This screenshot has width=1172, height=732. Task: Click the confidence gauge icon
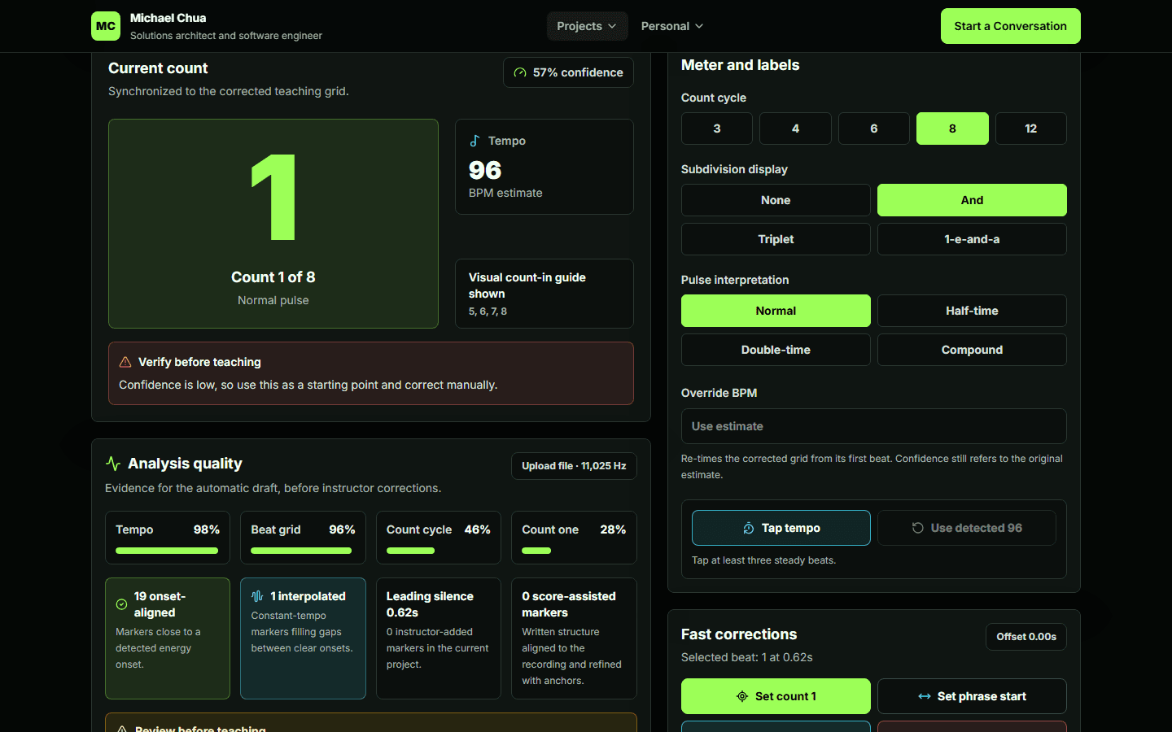pyautogui.click(x=520, y=72)
